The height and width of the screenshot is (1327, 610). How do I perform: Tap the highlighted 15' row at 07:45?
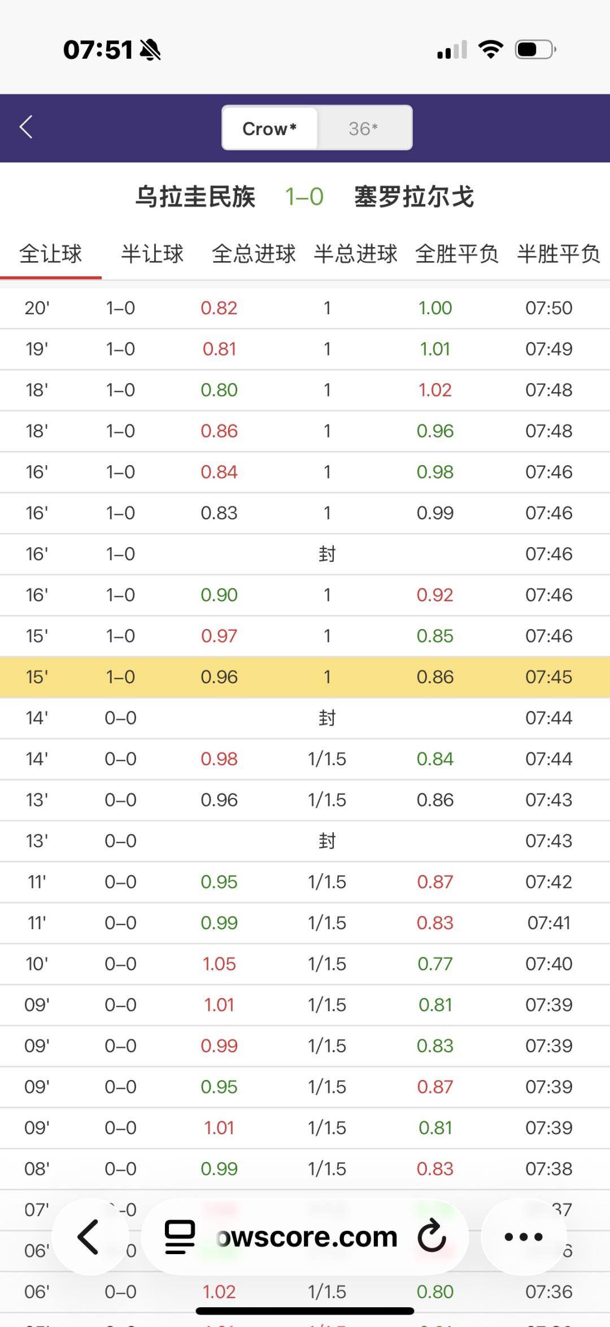coord(305,676)
